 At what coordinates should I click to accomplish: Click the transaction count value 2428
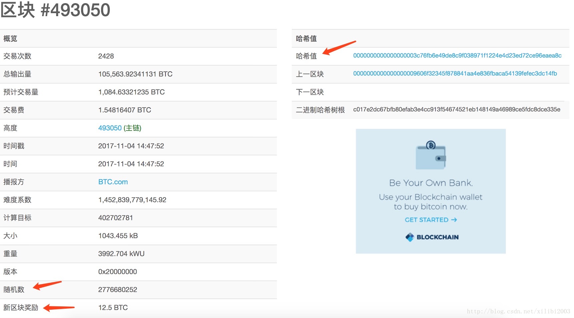tap(106, 56)
